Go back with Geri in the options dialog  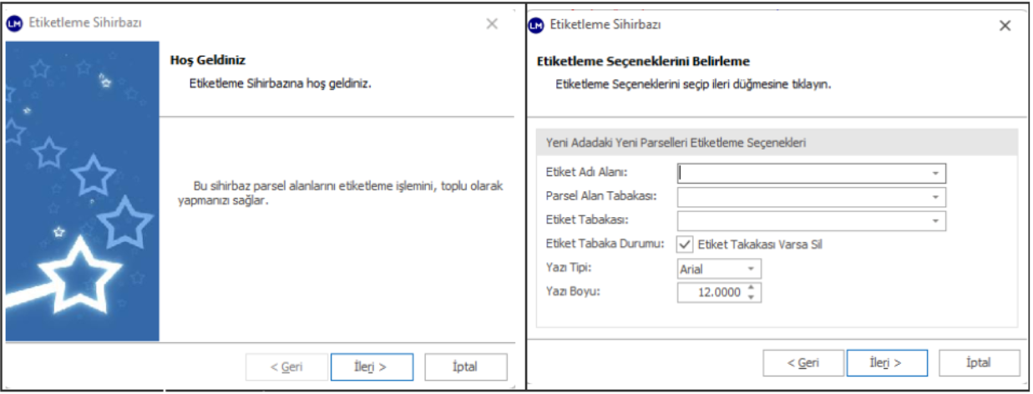pyautogui.click(x=803, y=363)
